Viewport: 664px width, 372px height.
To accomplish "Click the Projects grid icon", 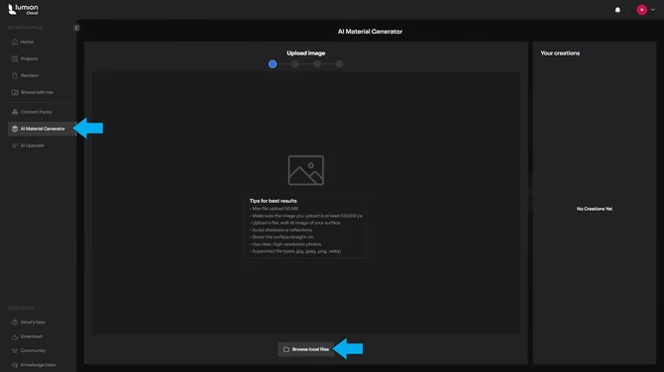I will tap(15, 58).
